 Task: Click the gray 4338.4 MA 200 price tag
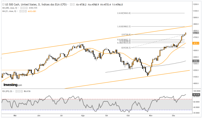(x=196, y=61)
